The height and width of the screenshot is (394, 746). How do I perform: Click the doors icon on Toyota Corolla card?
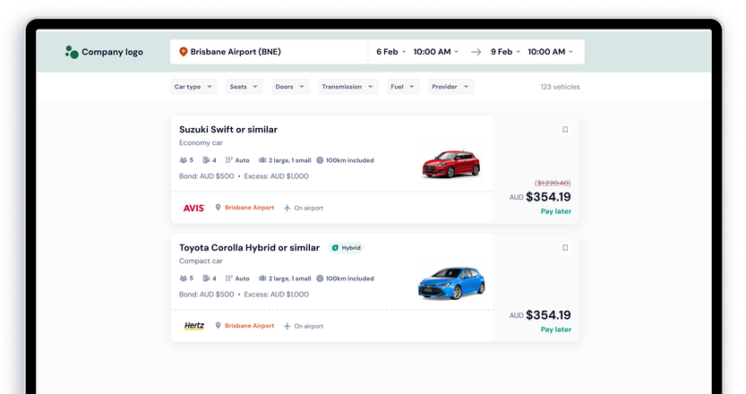(206, 278)
